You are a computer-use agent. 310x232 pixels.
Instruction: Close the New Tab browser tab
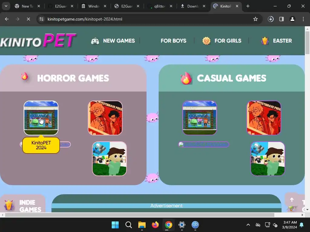(39, 6)
